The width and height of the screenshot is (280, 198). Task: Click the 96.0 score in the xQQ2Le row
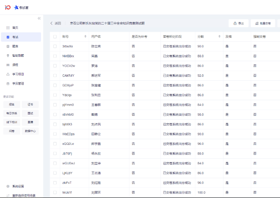[x=201, y=144]
